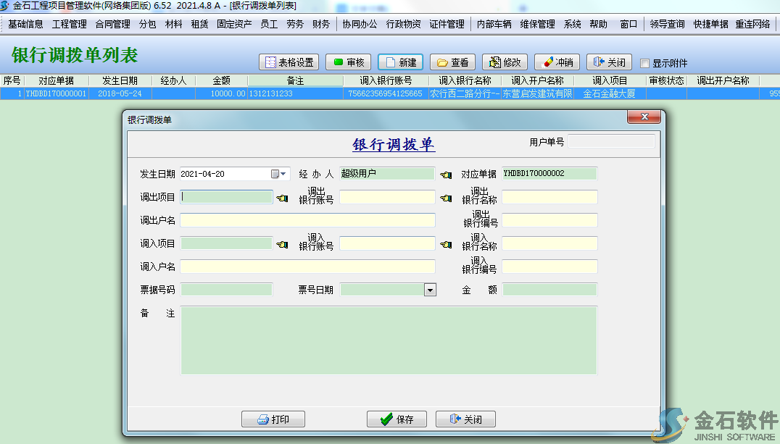Click into the 备注 text area

[388, 340]
